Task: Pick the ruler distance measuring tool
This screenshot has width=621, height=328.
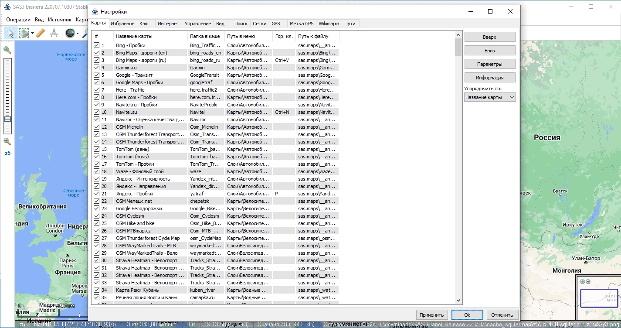Action: click(41, 33)
